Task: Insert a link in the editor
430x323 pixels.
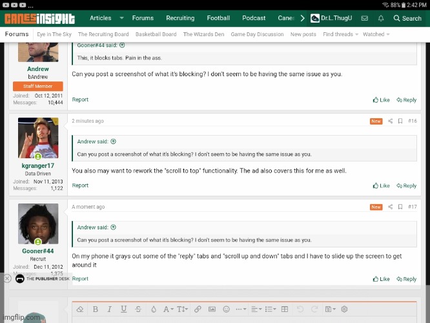Action: click(198, 309)
